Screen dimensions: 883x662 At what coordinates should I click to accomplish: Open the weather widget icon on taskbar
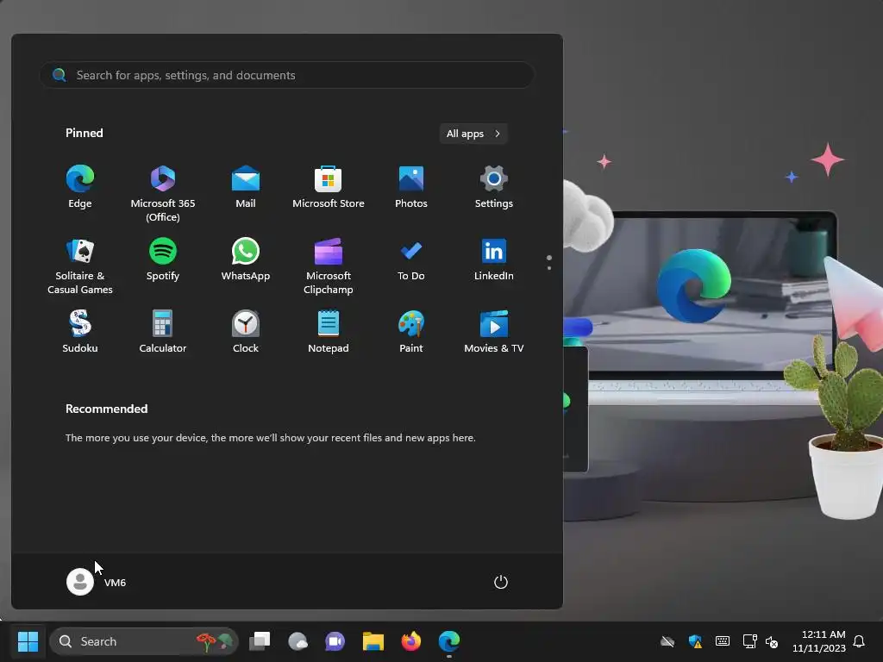point(297,641)
